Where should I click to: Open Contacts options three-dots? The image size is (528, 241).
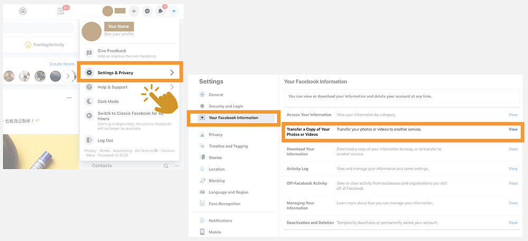(x=177, y=166)
